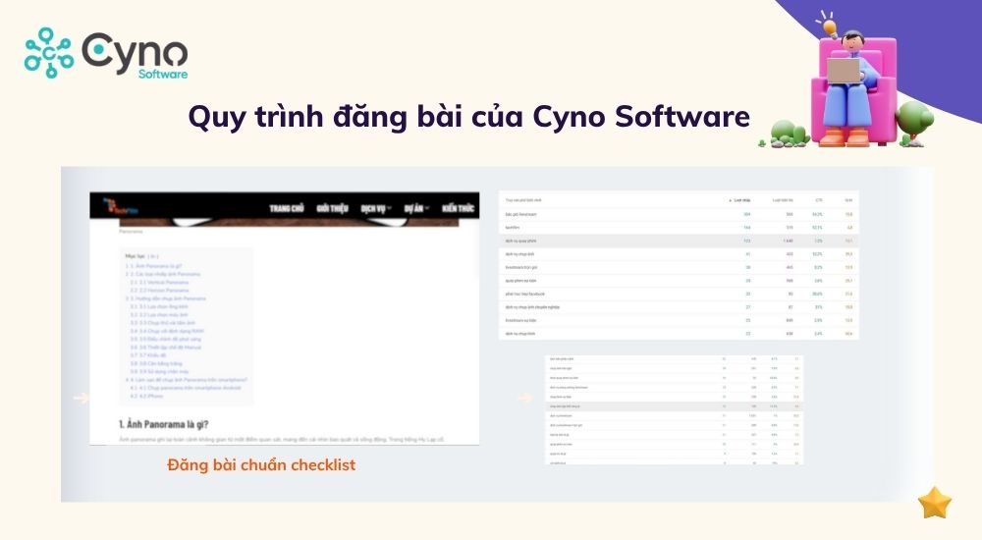Expand the DỊCH VỤ dropdown menu
This screenshot has width=982, height=540.
click(x=376, y=208)
